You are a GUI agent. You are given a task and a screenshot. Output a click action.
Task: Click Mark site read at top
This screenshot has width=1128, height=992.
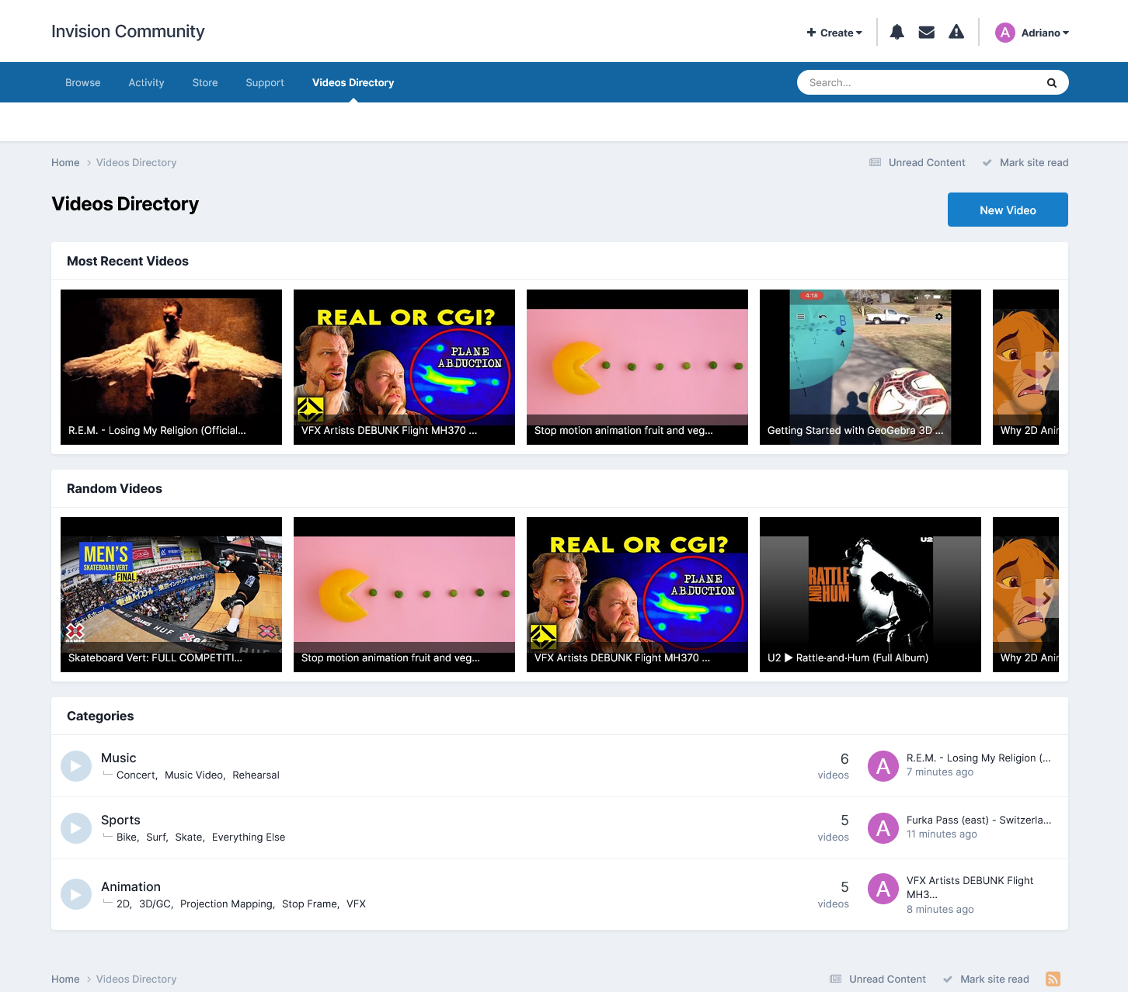click(1034, 162)
